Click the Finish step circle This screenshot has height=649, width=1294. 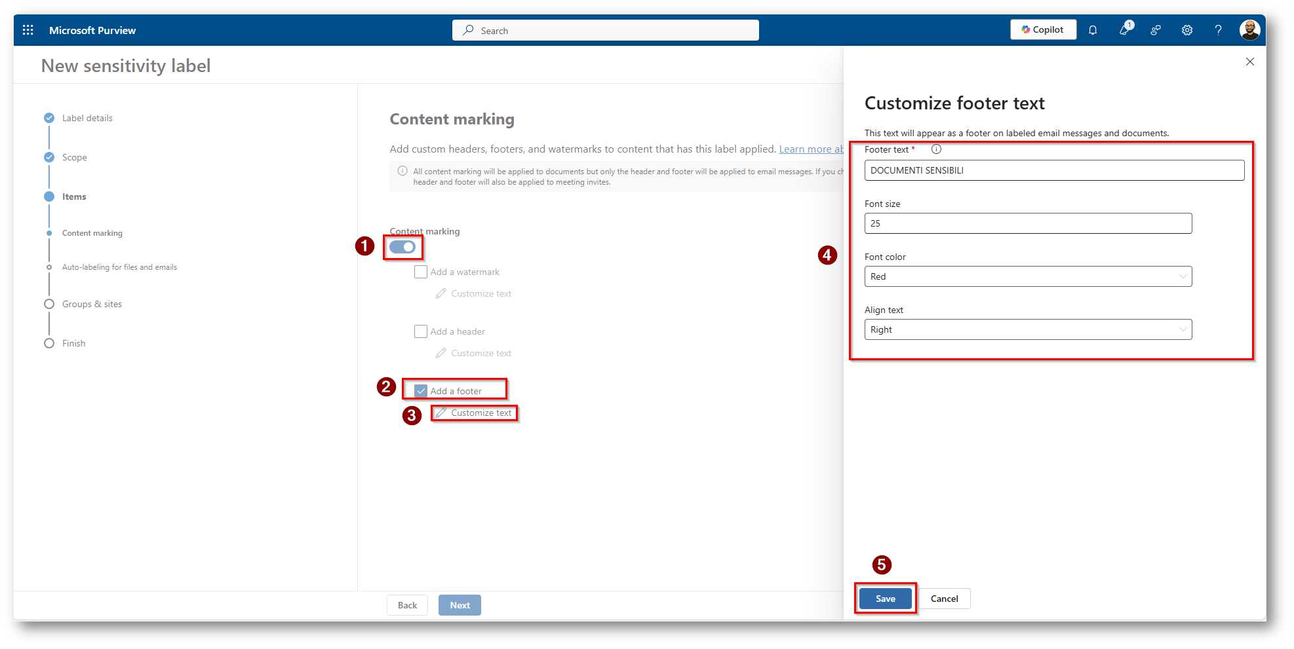click(x=49, y=343)
